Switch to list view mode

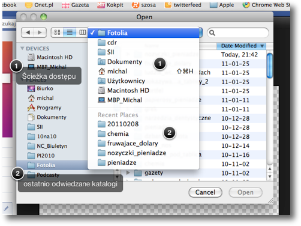click(x=70, y=32)
